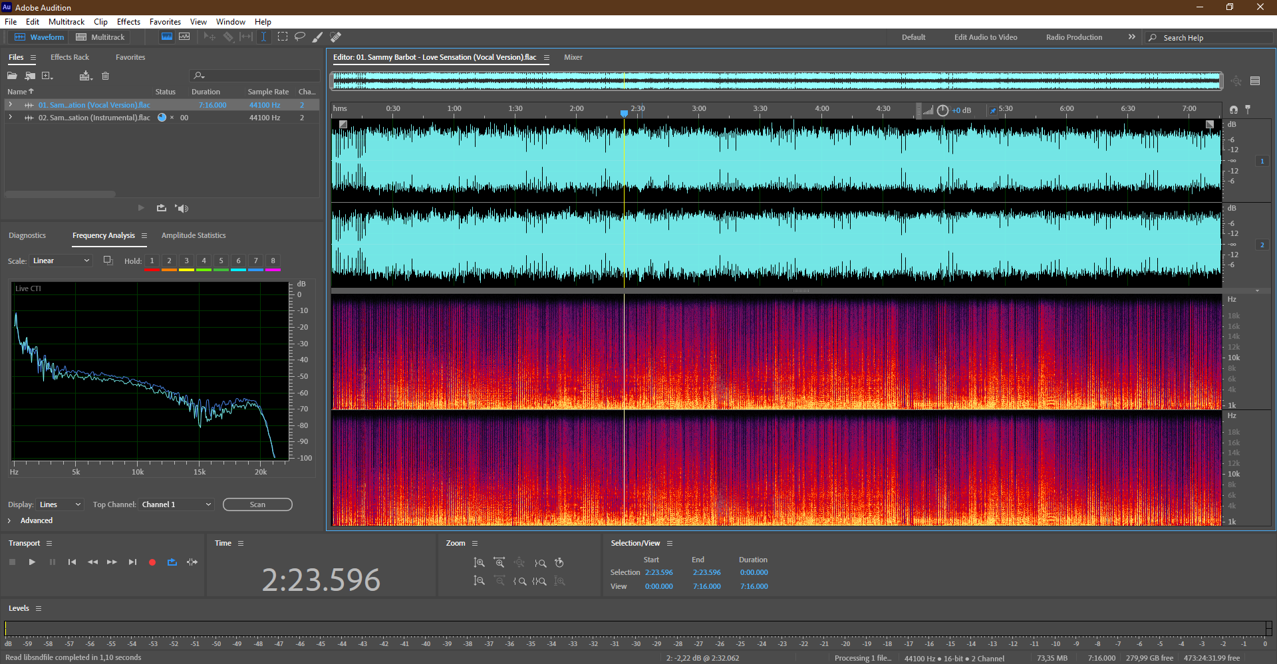Image resolution: width=1277 pixels, height=664 pixels.
Task: Expand the 02. Sam...sation (Instrumental).flac file row
Action: tap(10, 117)
